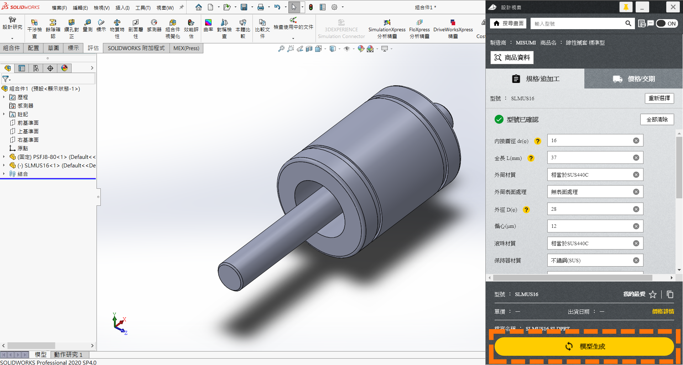
Task: Click the feature tree horizontal scrollbar
Action: tap(31, 345)
